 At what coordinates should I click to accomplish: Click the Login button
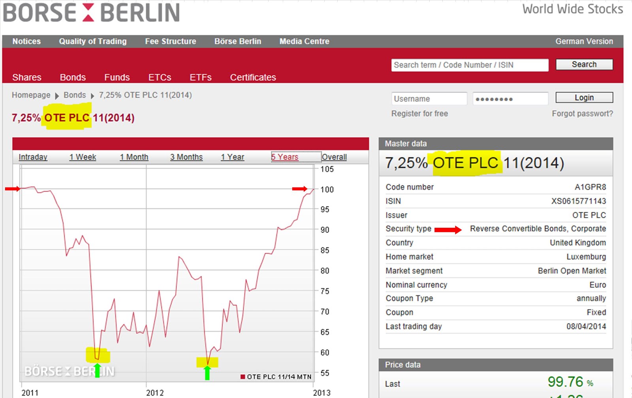click(x=584, y=98)
